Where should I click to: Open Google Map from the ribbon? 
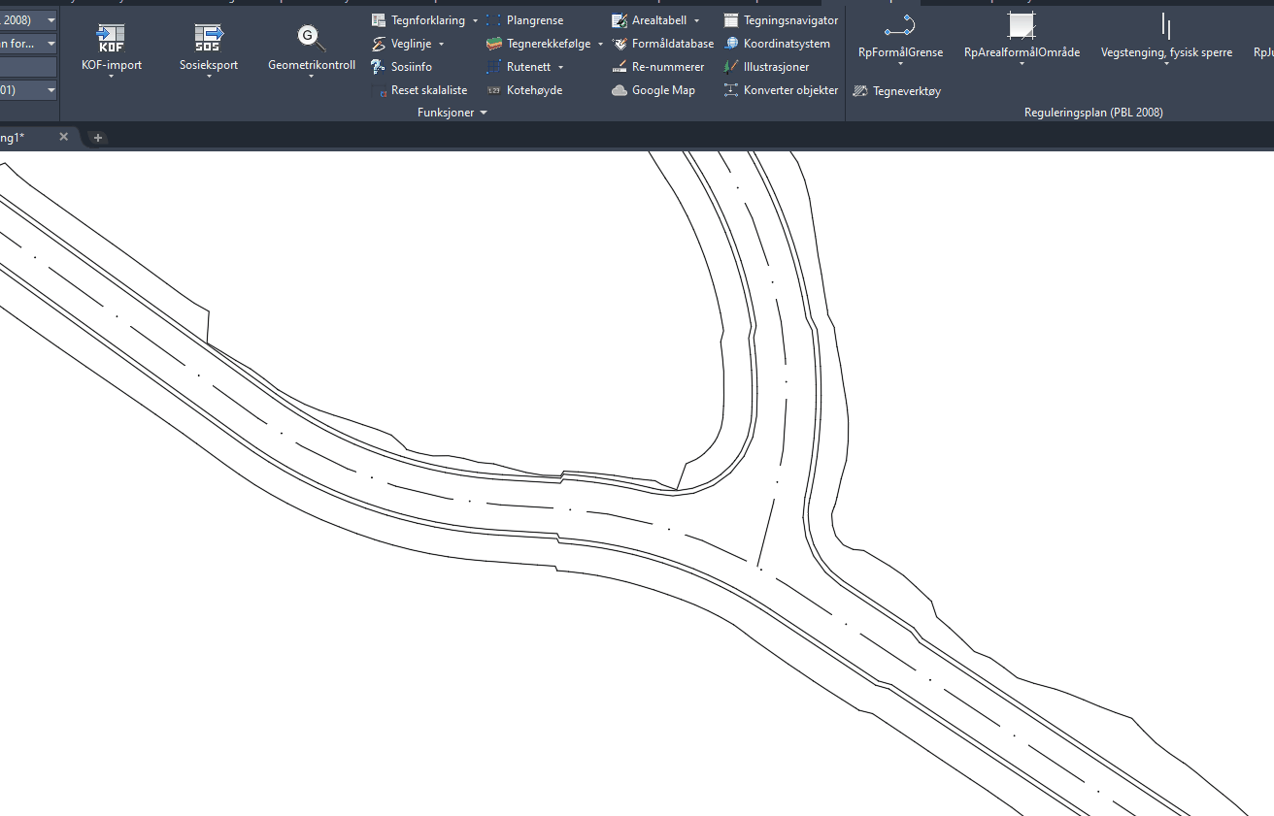[x=653, y=90]
